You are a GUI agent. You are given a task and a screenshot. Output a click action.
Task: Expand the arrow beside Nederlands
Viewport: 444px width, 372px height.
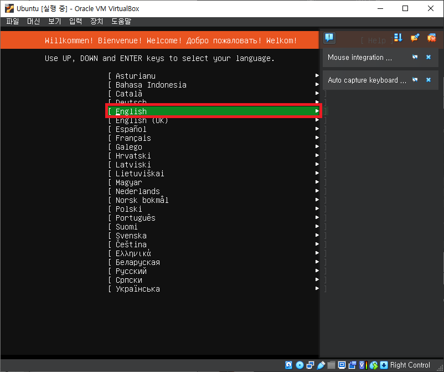coord(317,191)
